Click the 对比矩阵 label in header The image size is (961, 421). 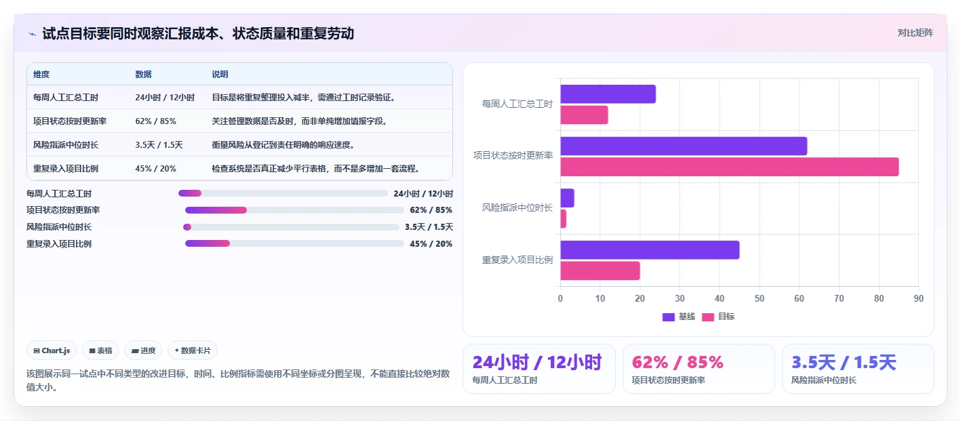[915, 33]
